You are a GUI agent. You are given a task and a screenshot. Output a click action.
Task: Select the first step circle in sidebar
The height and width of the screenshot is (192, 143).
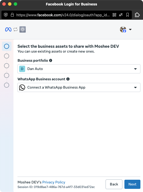[7, 46]
